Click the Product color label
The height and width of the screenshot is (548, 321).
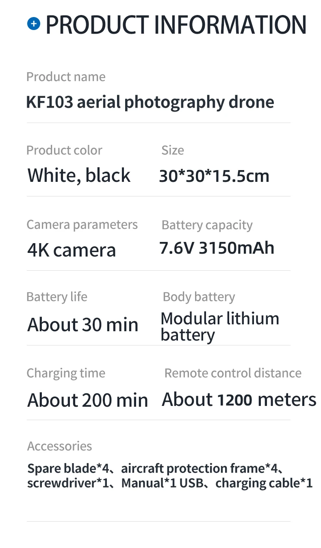64,150
